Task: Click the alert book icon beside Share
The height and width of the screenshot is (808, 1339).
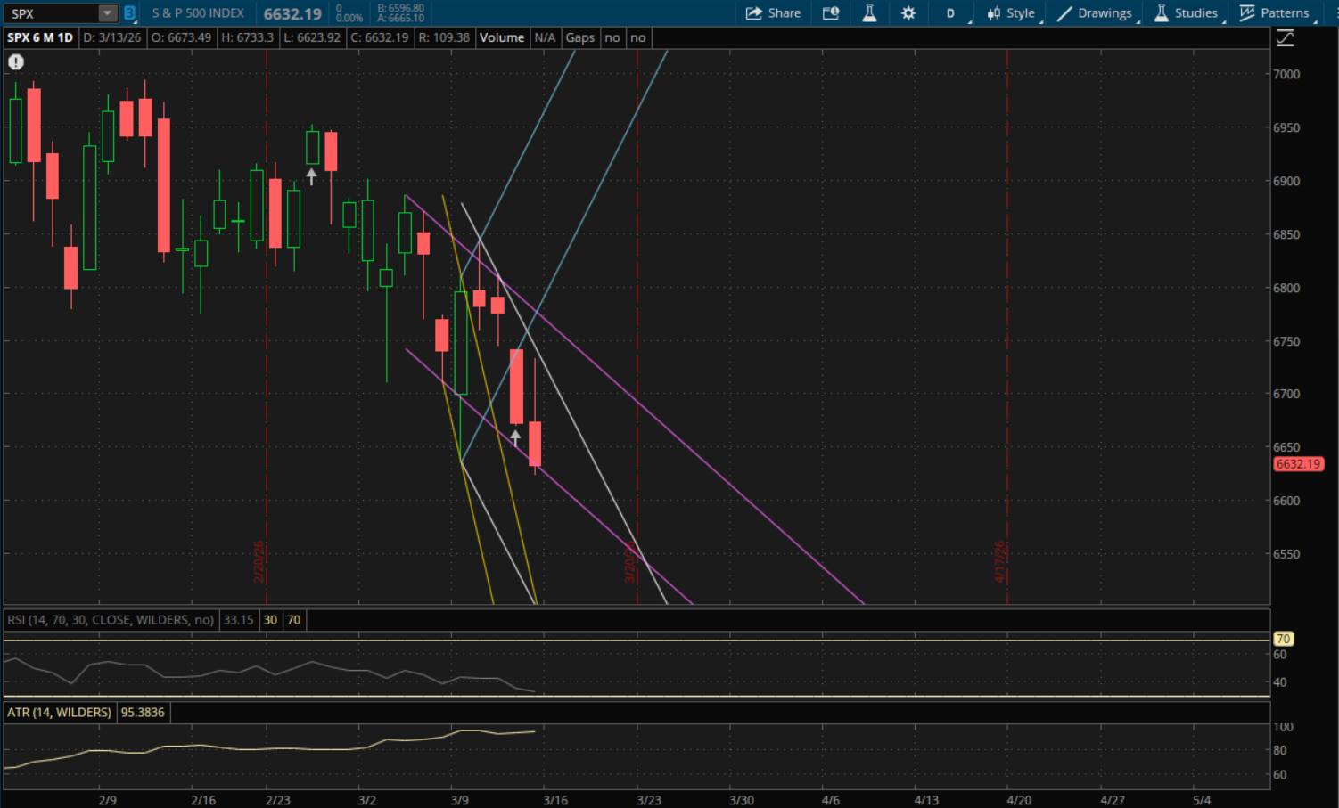Action: click(830, 13)
